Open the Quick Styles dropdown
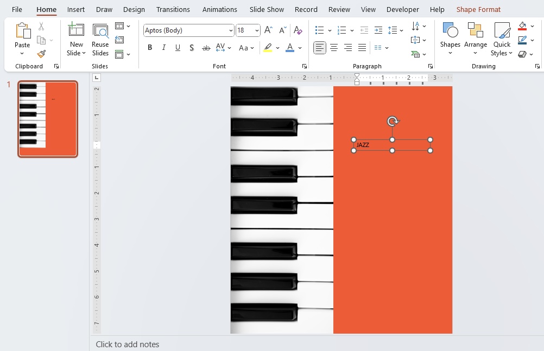The image size is (544, 351). pyautogui.click(x=502, y=39)
